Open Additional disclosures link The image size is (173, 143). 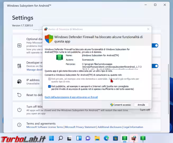[110, 127]
